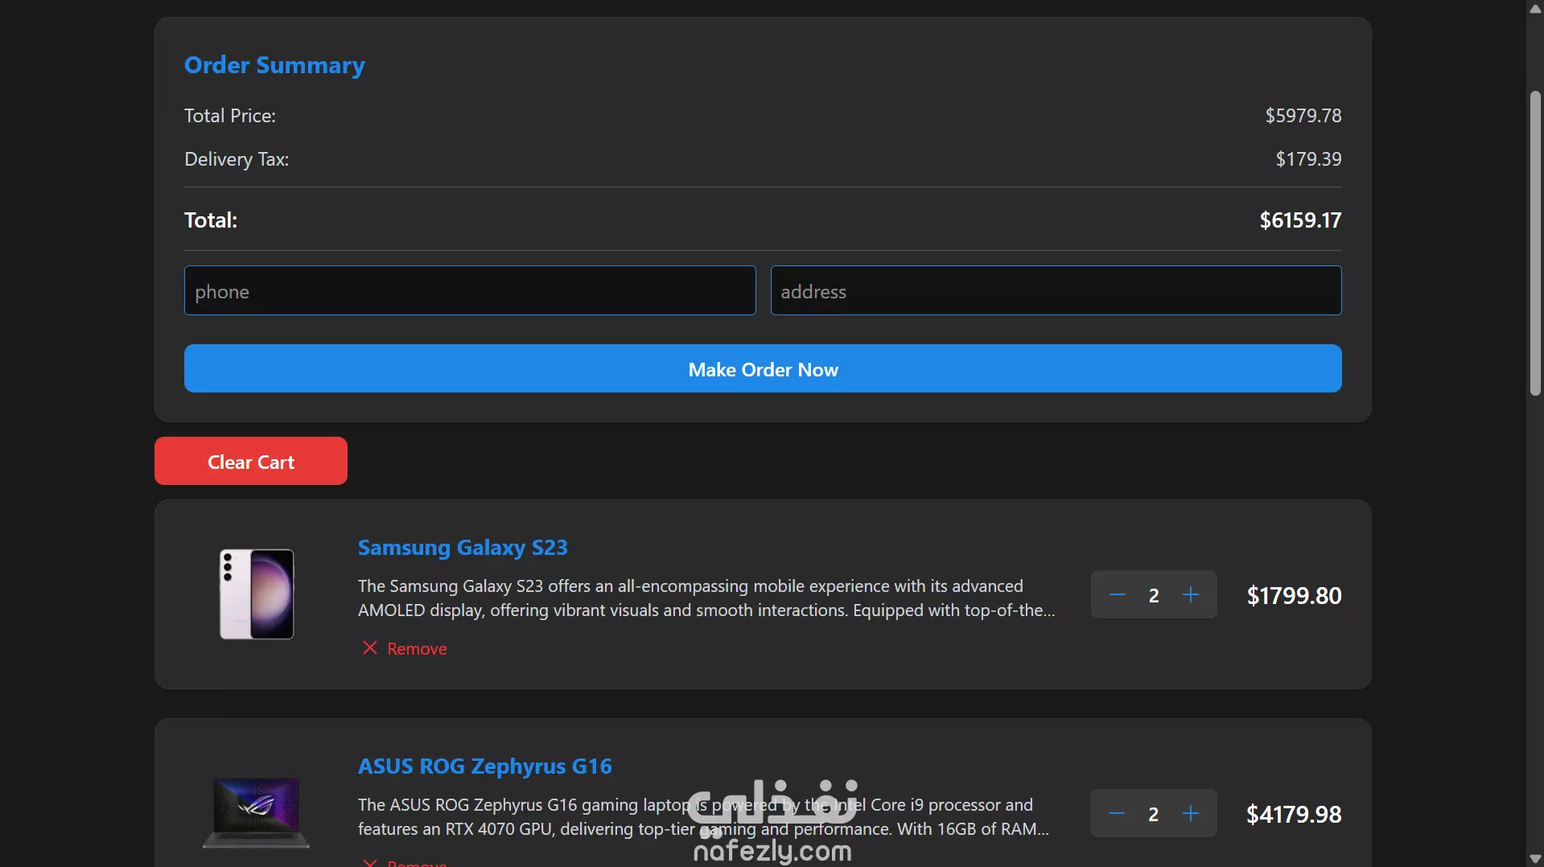
Task: Click the Samsung item price $1799.80
Action: click(1294, 596)
